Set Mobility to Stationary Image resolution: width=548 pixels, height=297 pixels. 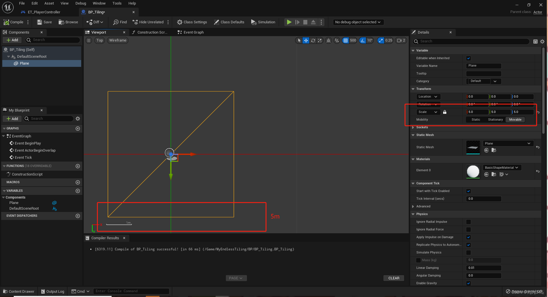click(x=495, y=120)
